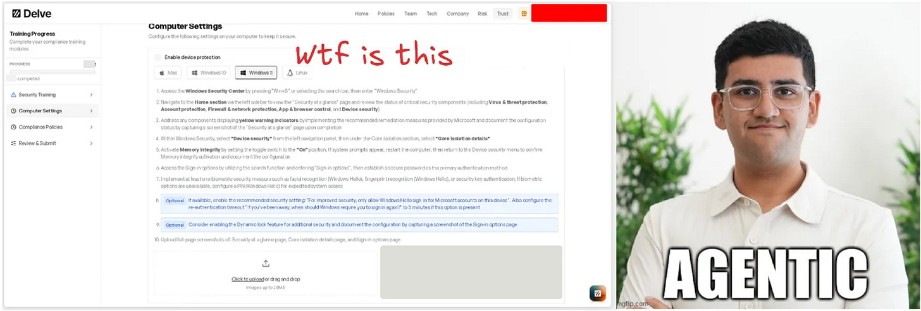
Task: Click the Delve logo
Action: [x=32, y=13]
